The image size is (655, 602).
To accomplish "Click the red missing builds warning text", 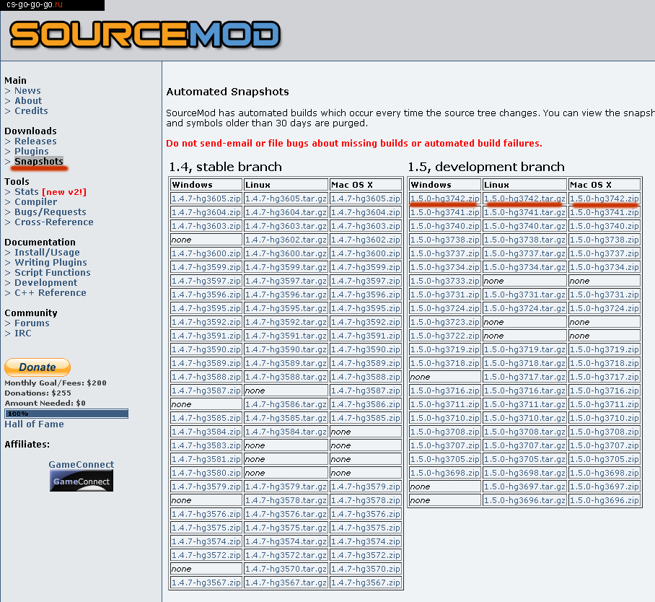I will tap(353, 144).
